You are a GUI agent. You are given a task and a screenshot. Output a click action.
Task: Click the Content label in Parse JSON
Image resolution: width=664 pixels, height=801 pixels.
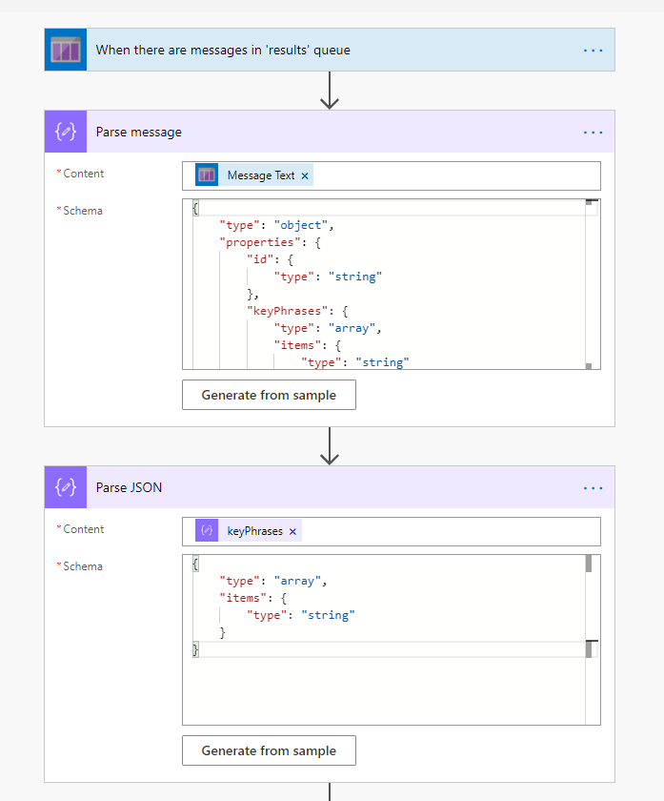[83, 529]
